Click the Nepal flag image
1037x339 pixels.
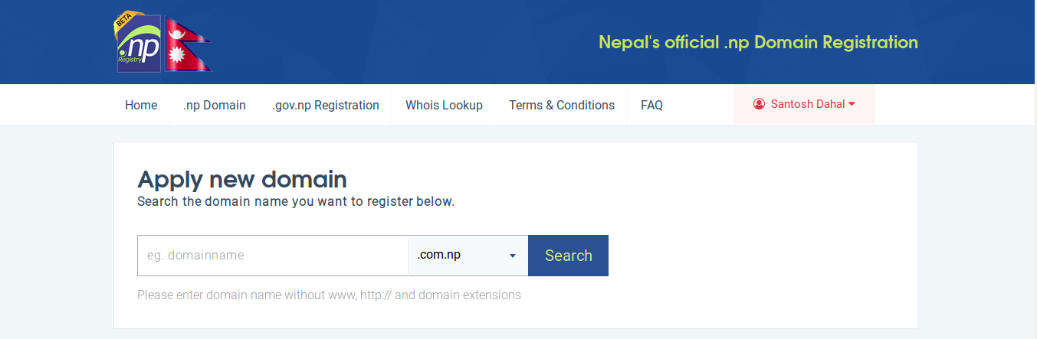point(189,44)
